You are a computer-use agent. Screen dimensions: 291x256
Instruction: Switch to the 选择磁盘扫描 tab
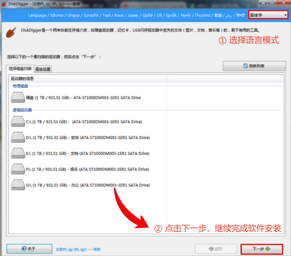pyautogui.click(x=20, y=69)
